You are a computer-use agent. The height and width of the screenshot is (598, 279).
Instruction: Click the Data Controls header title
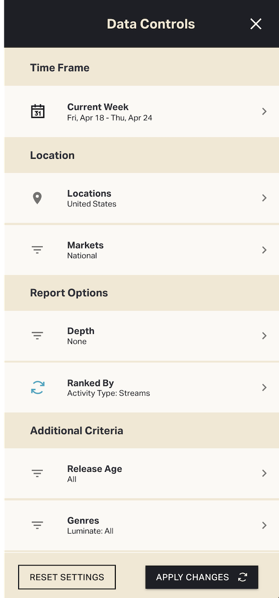pyautogui.click(x=151, y=24)
